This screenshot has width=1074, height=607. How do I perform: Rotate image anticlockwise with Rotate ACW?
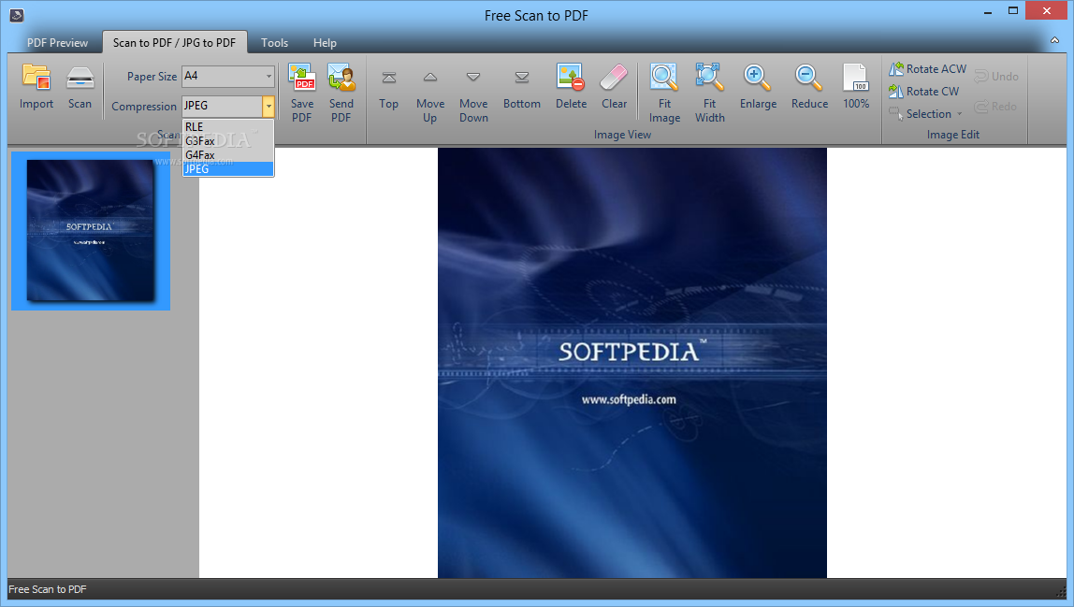click(x=927, y=69)
